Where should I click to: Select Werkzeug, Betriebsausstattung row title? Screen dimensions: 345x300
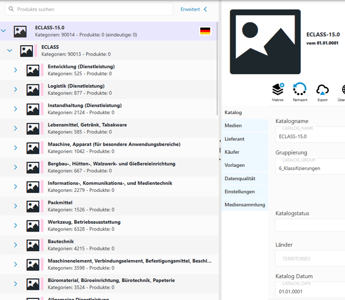pyautogui.click(x=84, y=222)
